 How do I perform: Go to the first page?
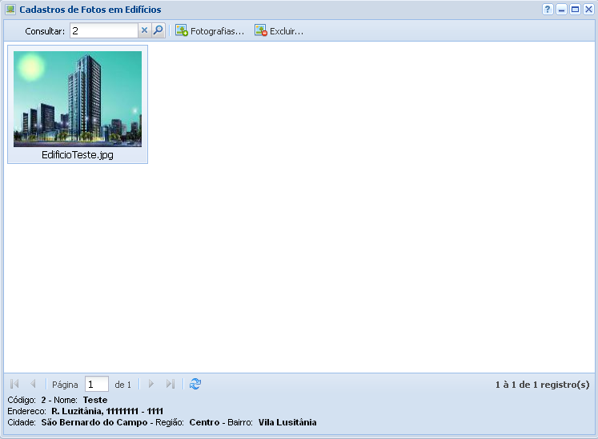point(14,385)
